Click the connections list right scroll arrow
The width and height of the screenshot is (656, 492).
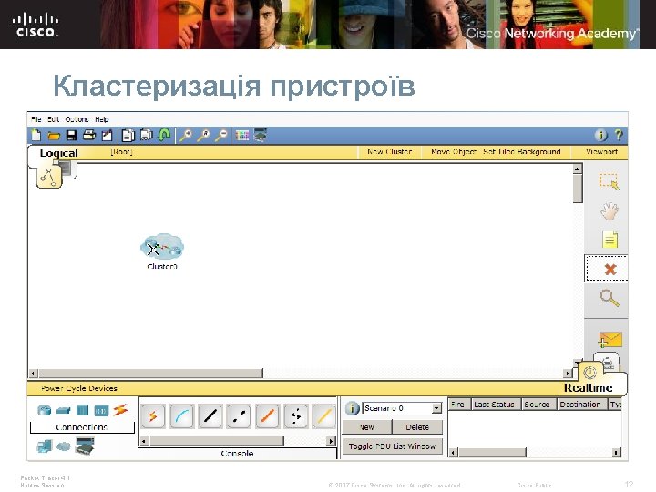pos(331,441)
